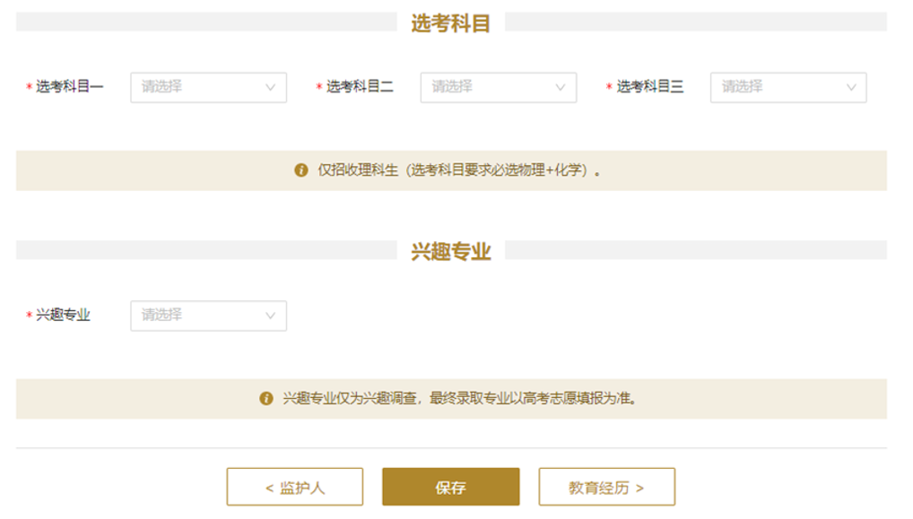
Task: Click the info icon beside the physics and chemistry notice
Action: click(x=301, y=170)
